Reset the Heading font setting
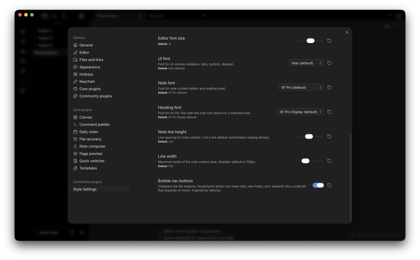Screen dimensions: 420x260 (x=329, y=112)
